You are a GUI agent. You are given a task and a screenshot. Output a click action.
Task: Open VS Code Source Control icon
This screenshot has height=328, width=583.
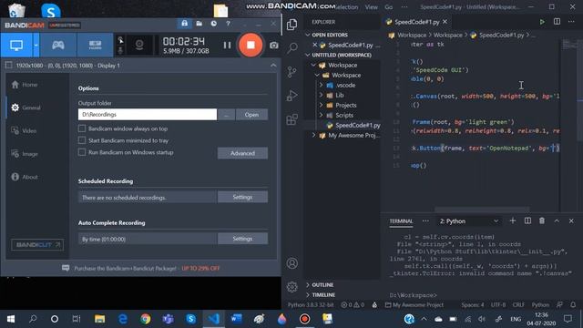pos(292,72)
